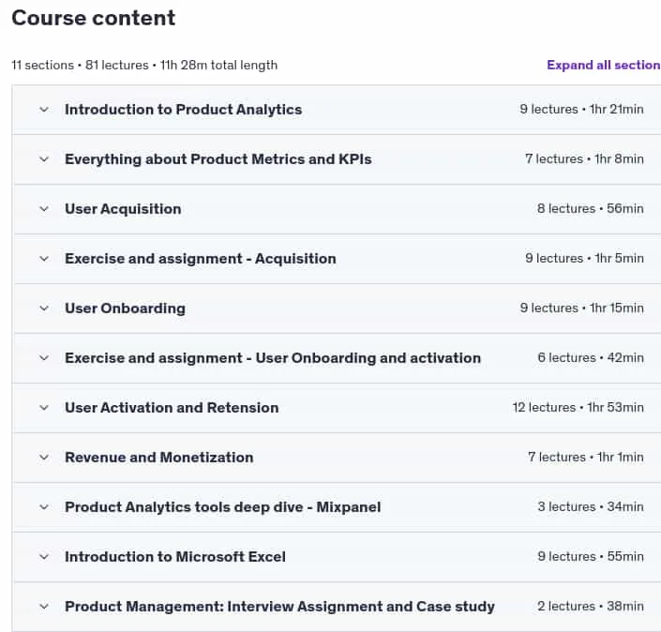
Task: Select the User Onboarding section title
Action: (125, 308)
